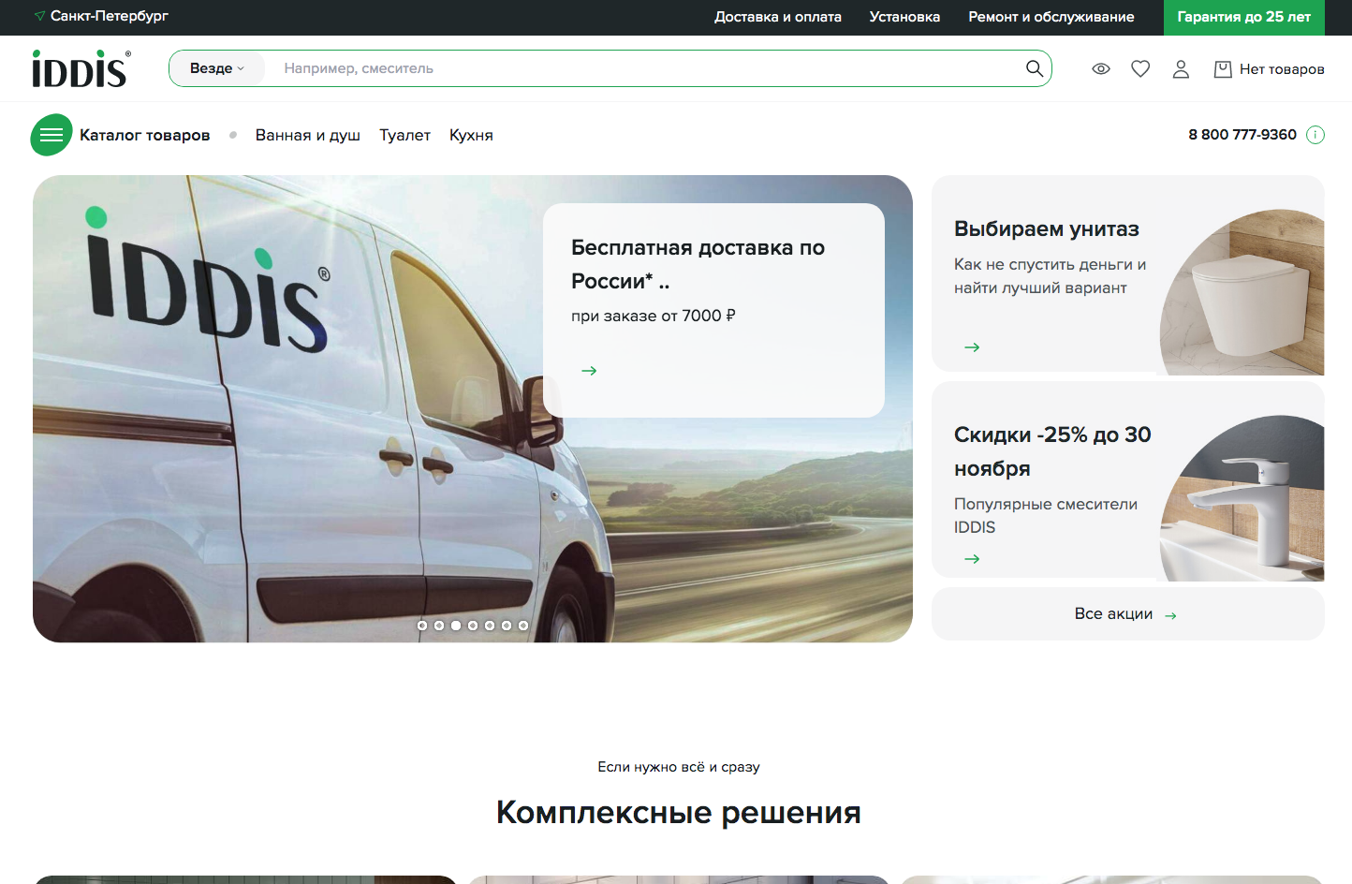Click toilet image thumbnail

tap(1242, 292)
